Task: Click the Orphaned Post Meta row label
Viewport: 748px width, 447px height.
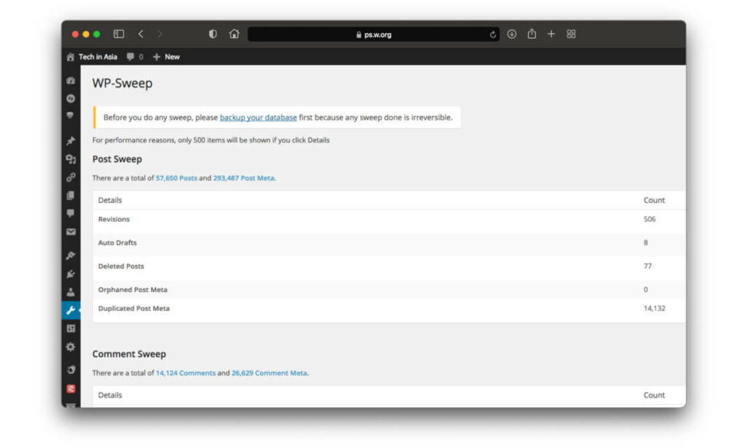Action: [133, 289]
